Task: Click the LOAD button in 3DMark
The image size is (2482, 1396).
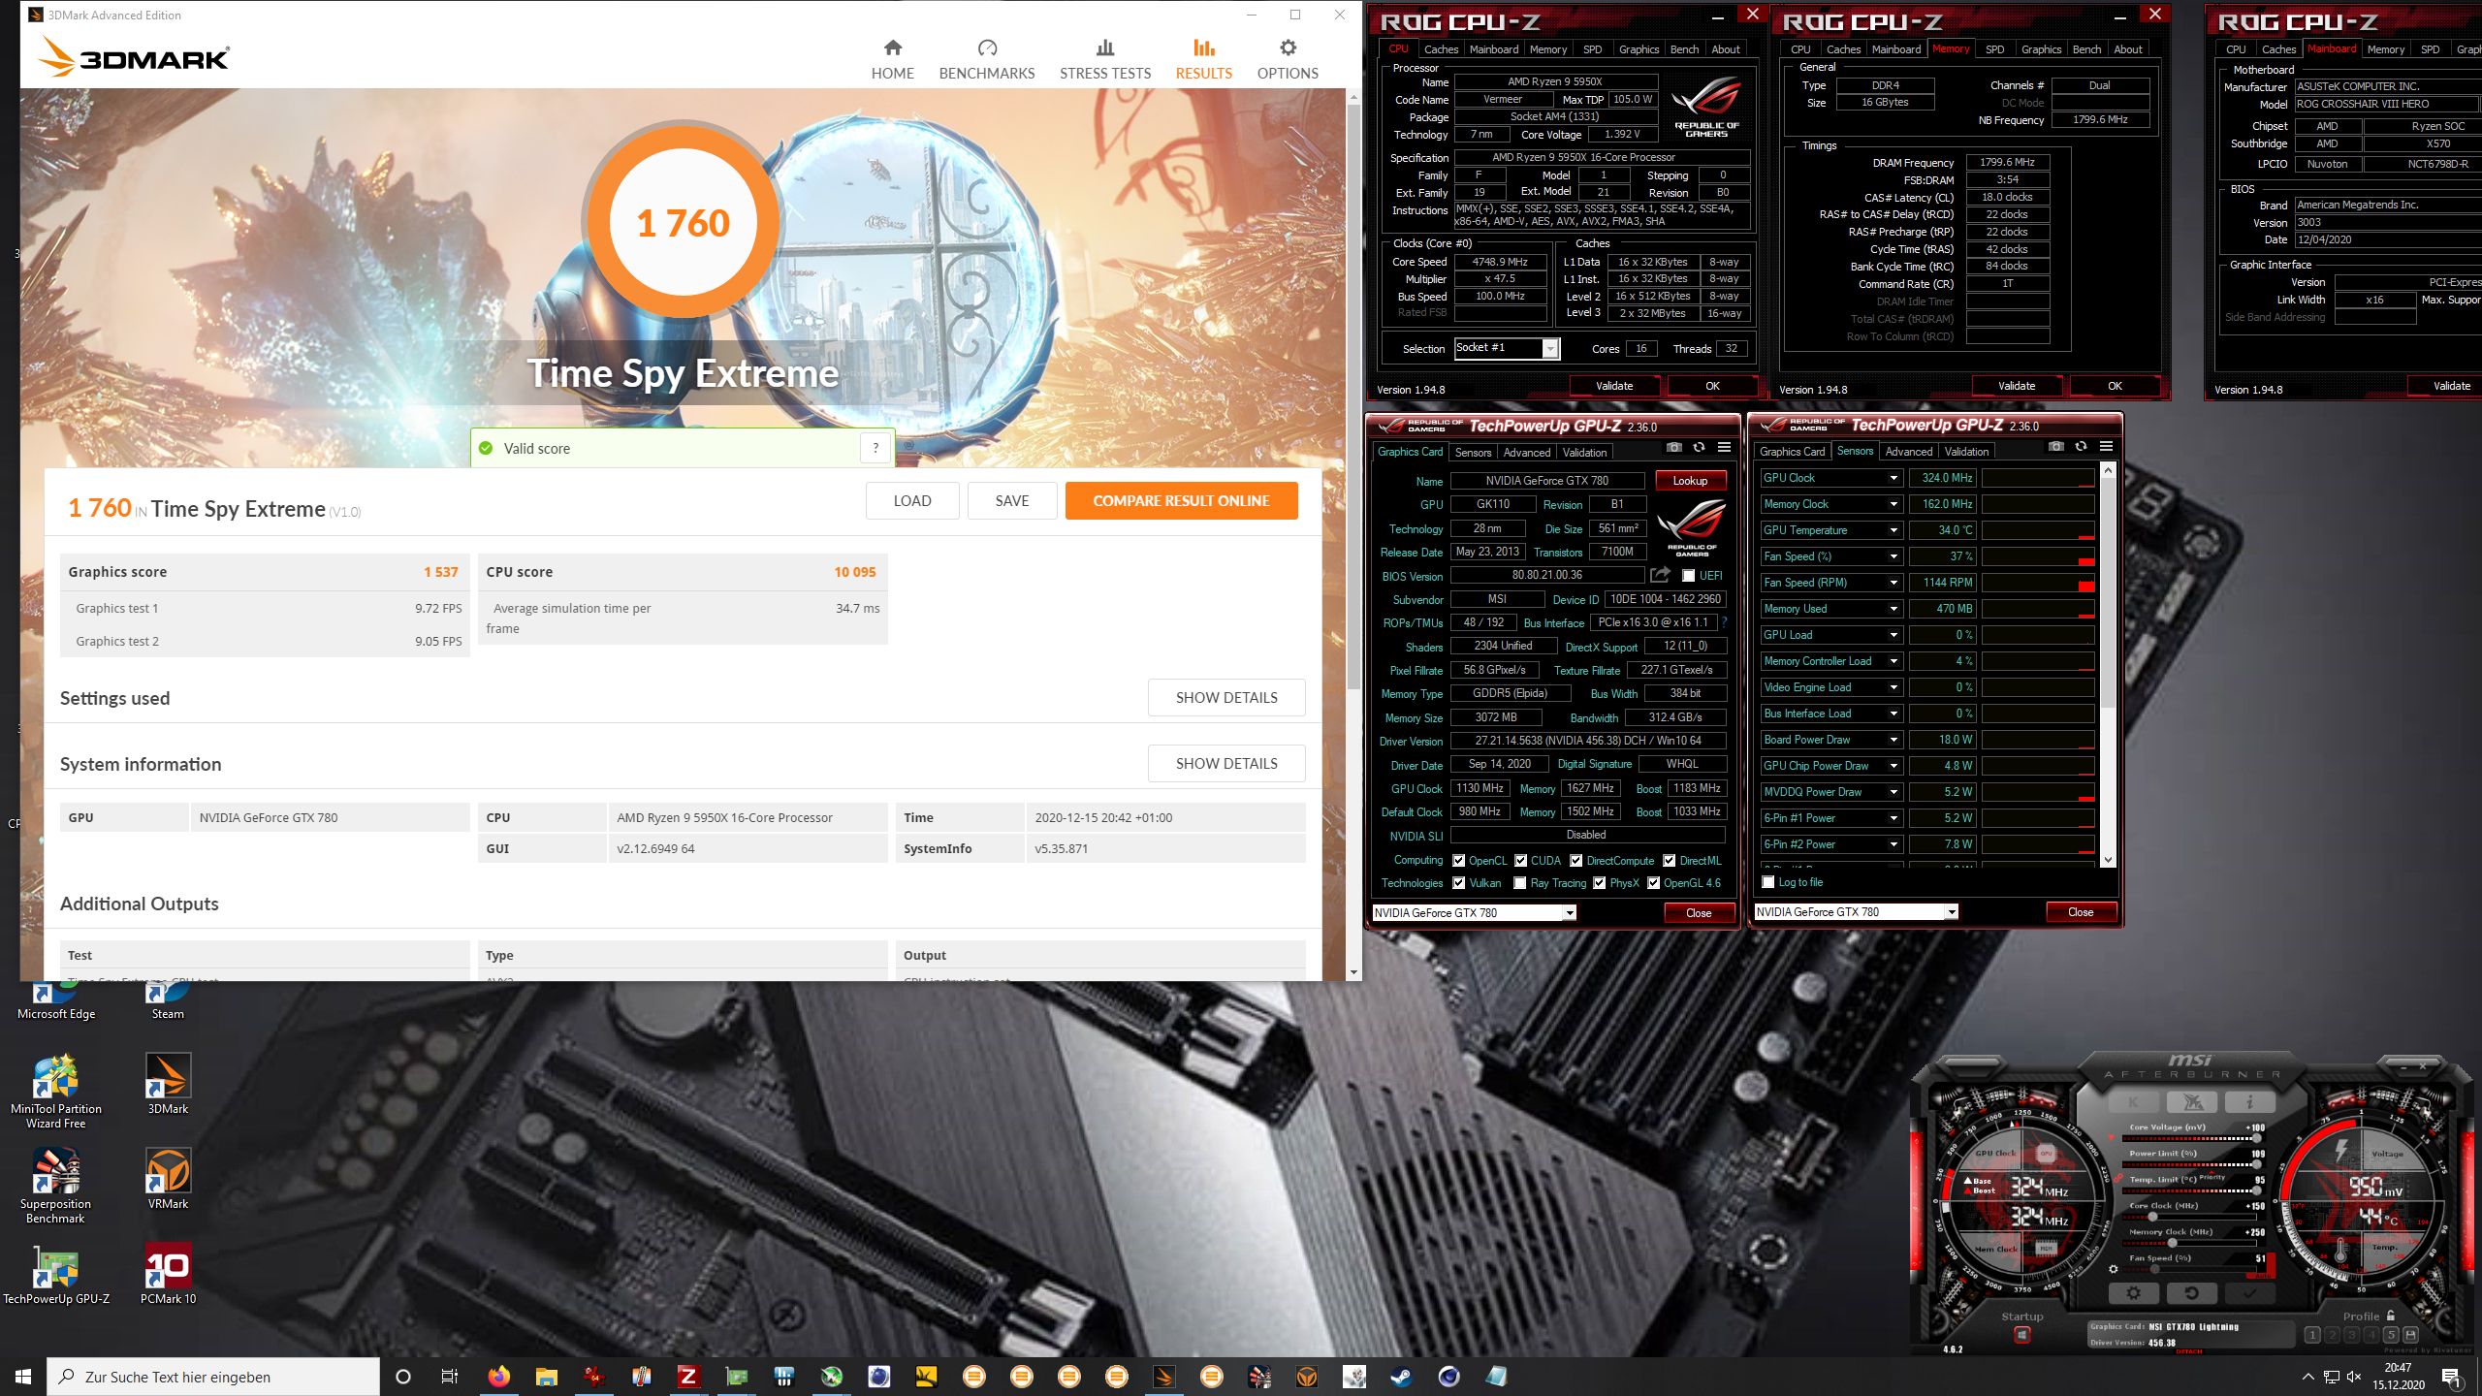Action: click(x=912, y=501)
